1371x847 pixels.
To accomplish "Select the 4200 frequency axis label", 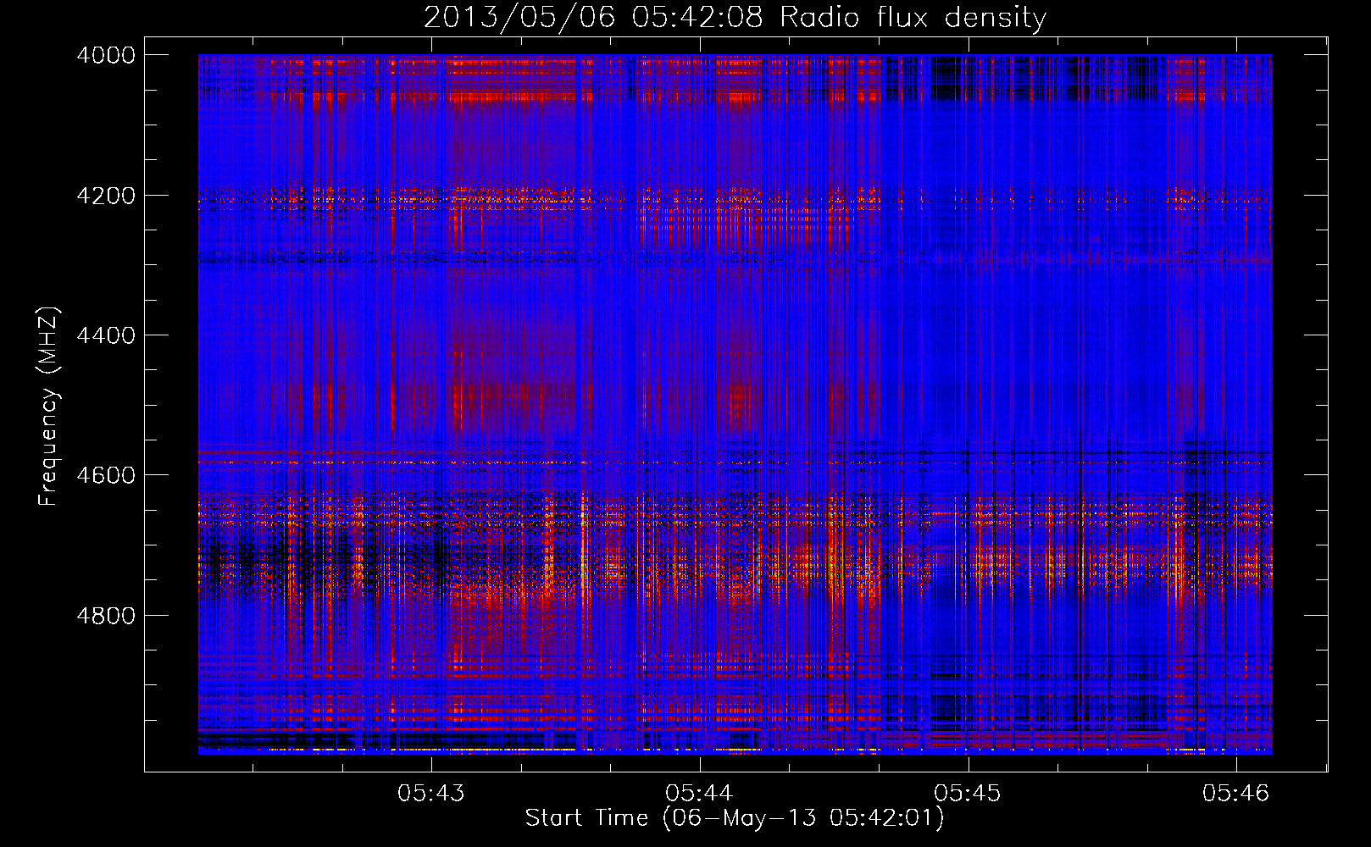I will pos(106,196).
